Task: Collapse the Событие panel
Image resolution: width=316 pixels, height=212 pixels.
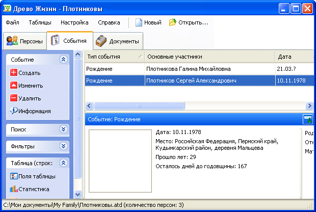Action: pyautogui.click(x=64, y=59)
